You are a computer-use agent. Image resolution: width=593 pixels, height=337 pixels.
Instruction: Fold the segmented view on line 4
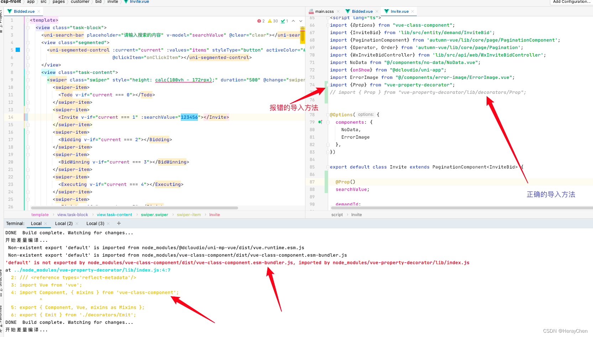point(27,43)
